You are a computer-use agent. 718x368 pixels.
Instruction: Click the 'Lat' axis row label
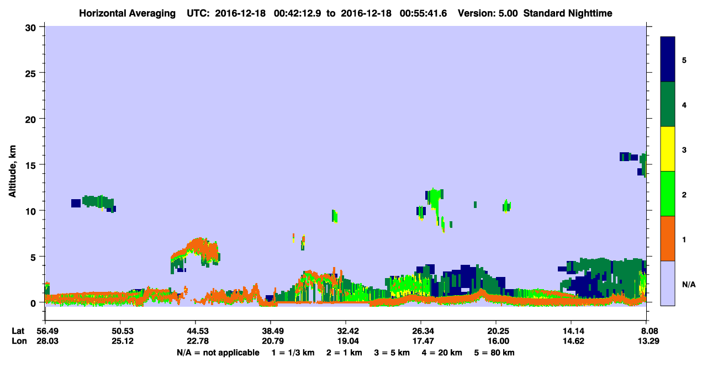pyautogui.click(x=18, y=331)
